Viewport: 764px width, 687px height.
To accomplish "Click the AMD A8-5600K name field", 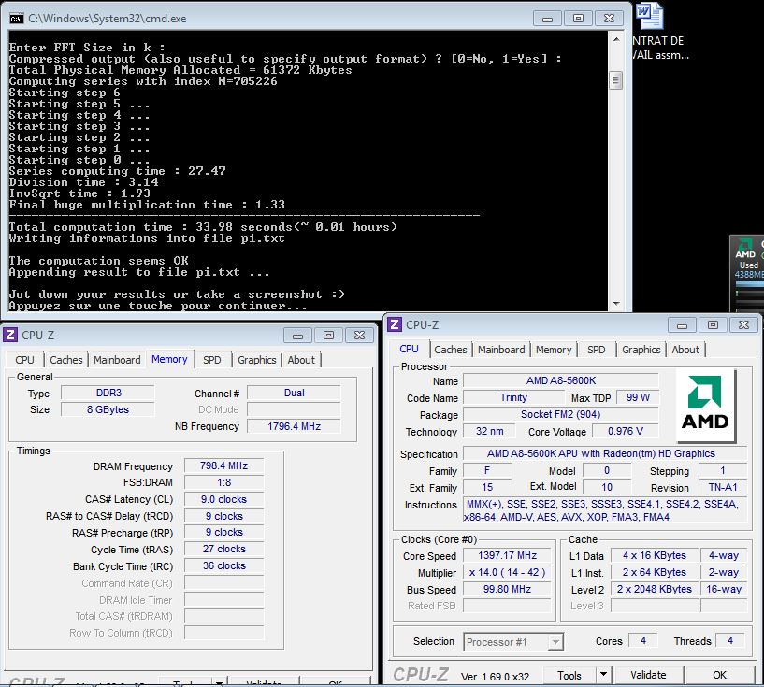I will [560, 380].
